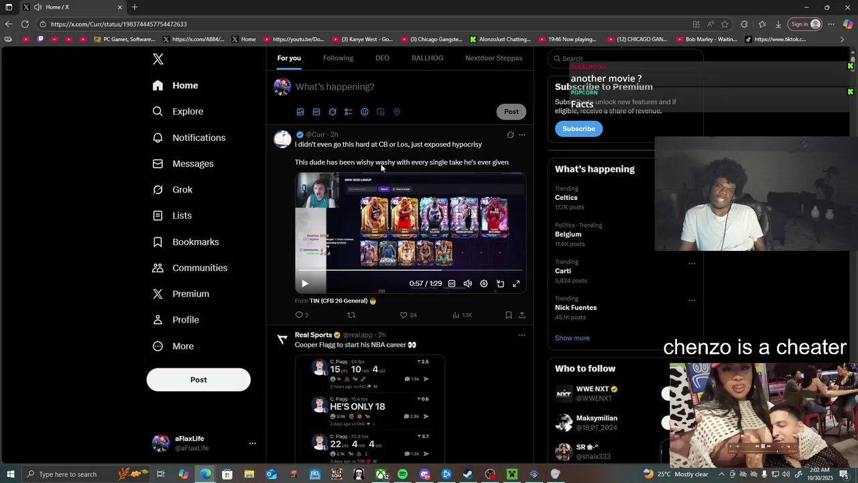Open video settings gear
The height and width of the screenshot is (483, 858).
(x=484, y=284)
